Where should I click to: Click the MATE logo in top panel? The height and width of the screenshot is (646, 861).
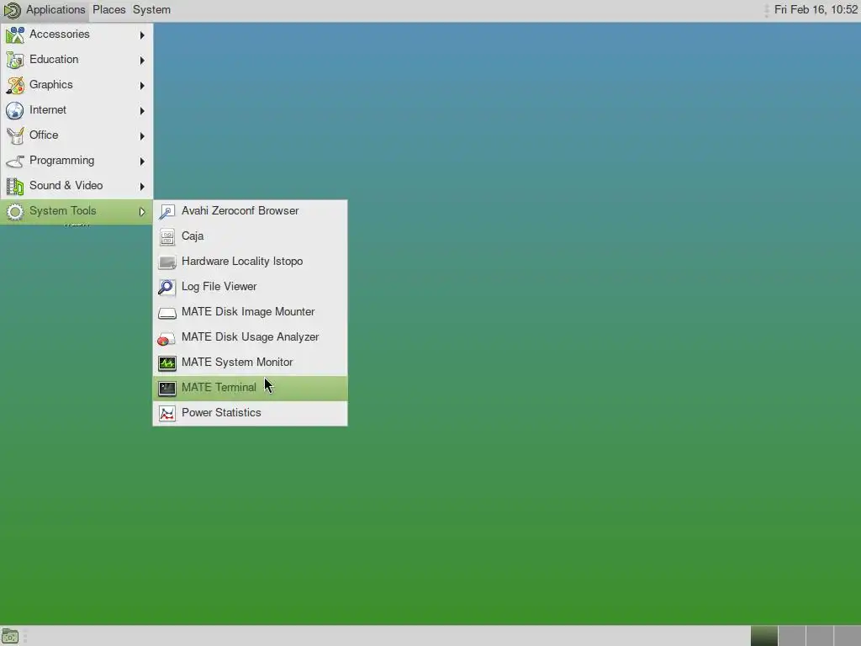[12, 10]
